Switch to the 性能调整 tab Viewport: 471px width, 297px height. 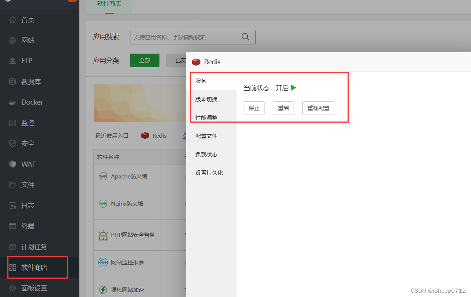(211, 117)
